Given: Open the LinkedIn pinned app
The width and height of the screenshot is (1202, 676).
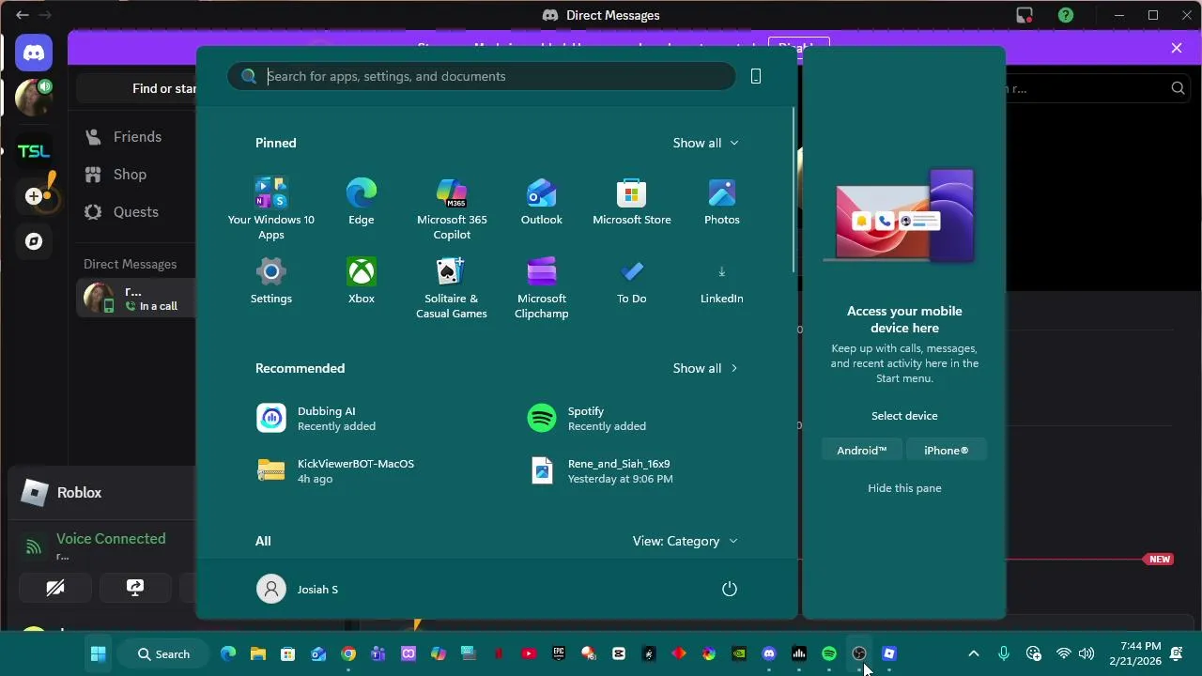Looking at the screenshot, I should point(722,281).
